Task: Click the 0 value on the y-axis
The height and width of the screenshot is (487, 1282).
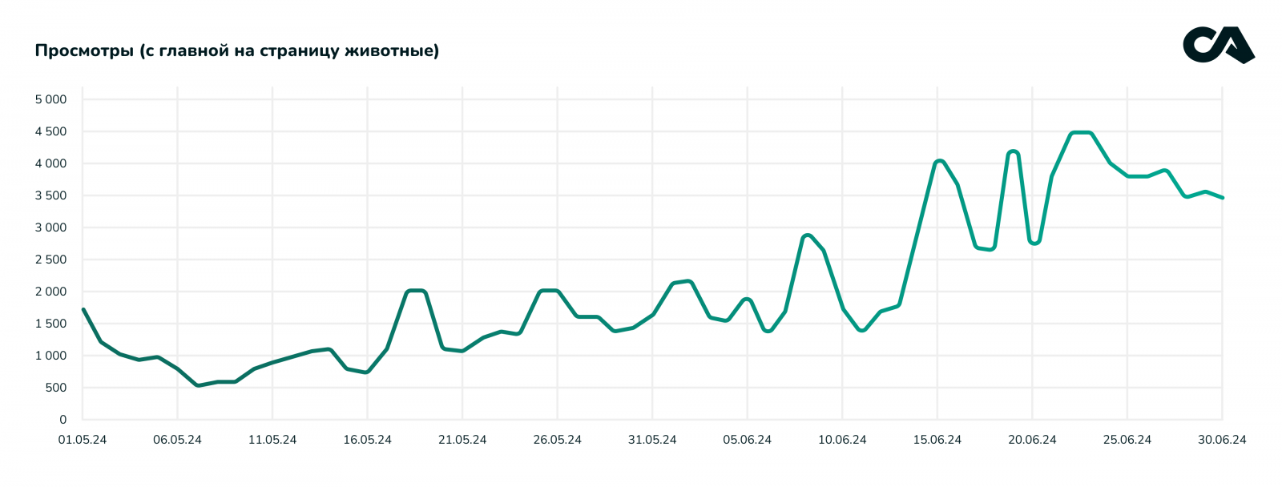Action: click(63, 420)
